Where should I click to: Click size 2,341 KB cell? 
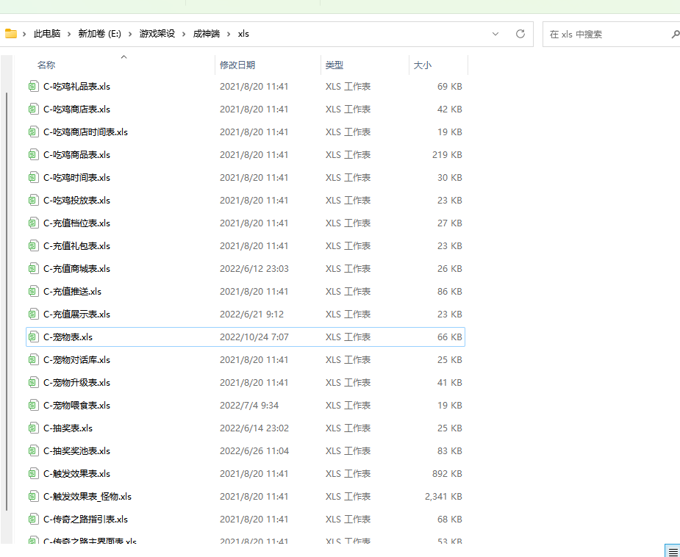click(x=443, y=496)
